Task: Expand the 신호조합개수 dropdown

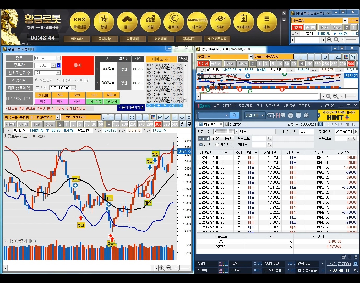Action: tap(58, 73)
